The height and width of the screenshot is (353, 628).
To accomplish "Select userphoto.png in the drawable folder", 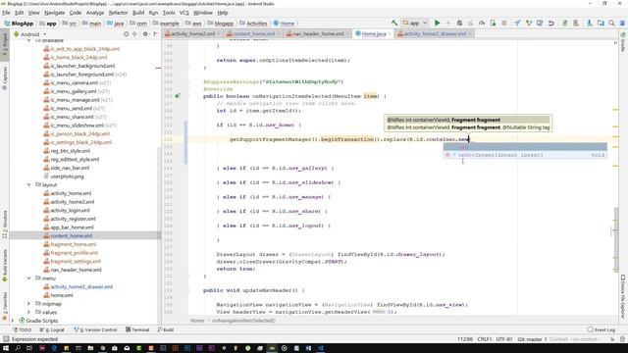I will coord(67,176).
